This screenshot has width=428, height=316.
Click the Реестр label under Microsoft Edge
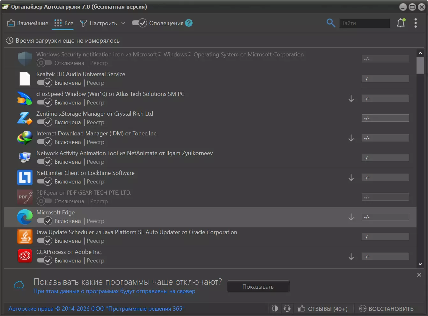pos(95,221)
